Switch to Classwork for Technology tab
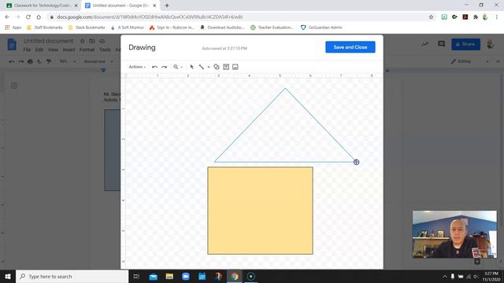The width and height of the screenshot is (504, 283). click(x=42, y=6)
